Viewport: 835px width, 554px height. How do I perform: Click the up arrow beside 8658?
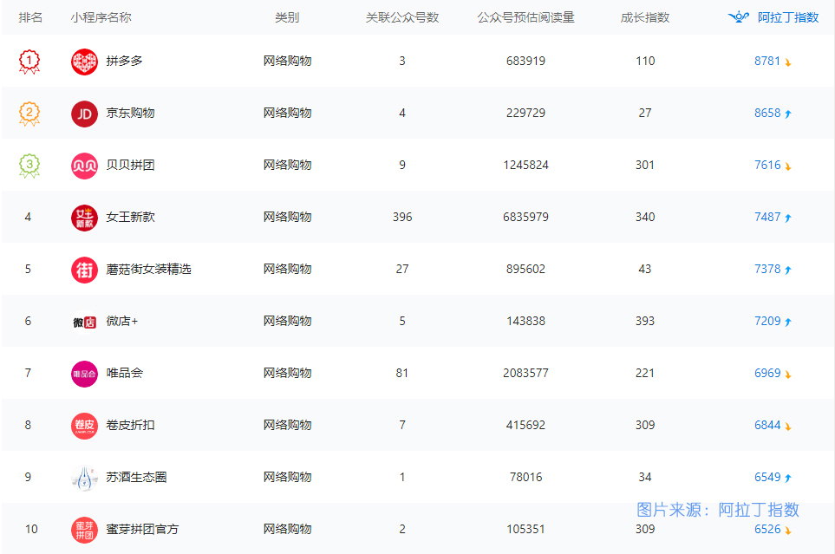[x=788, y=114]
